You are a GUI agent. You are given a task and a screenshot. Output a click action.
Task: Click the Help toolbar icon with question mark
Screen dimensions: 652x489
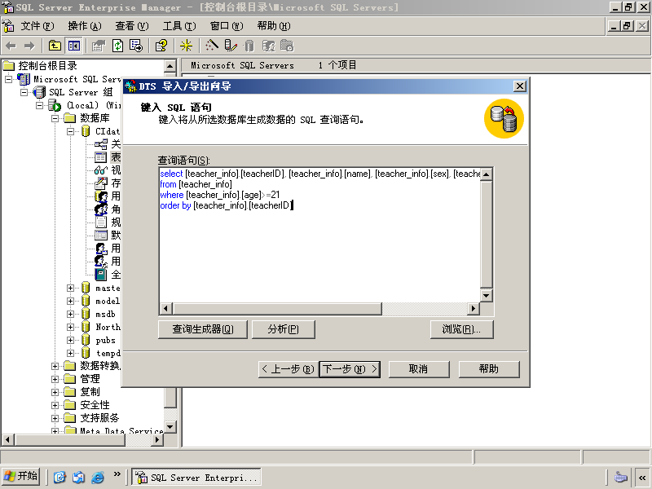pos(161,46)
